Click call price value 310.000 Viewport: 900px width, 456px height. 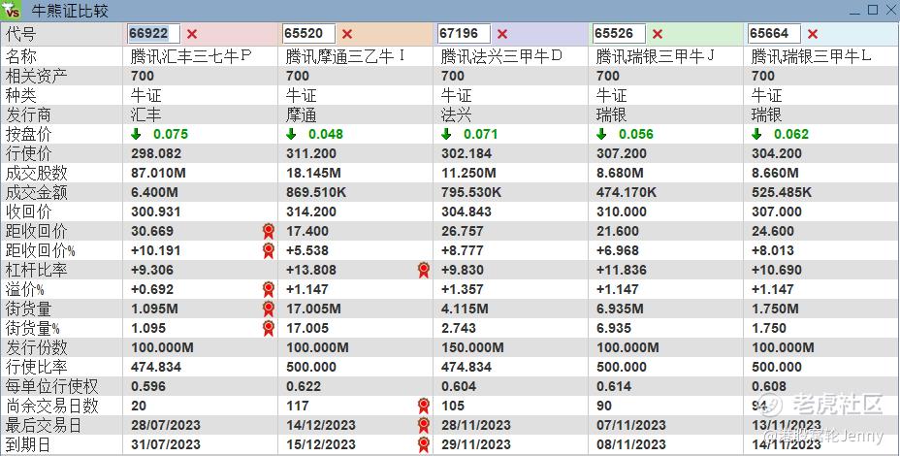click(x=621, y=212)
